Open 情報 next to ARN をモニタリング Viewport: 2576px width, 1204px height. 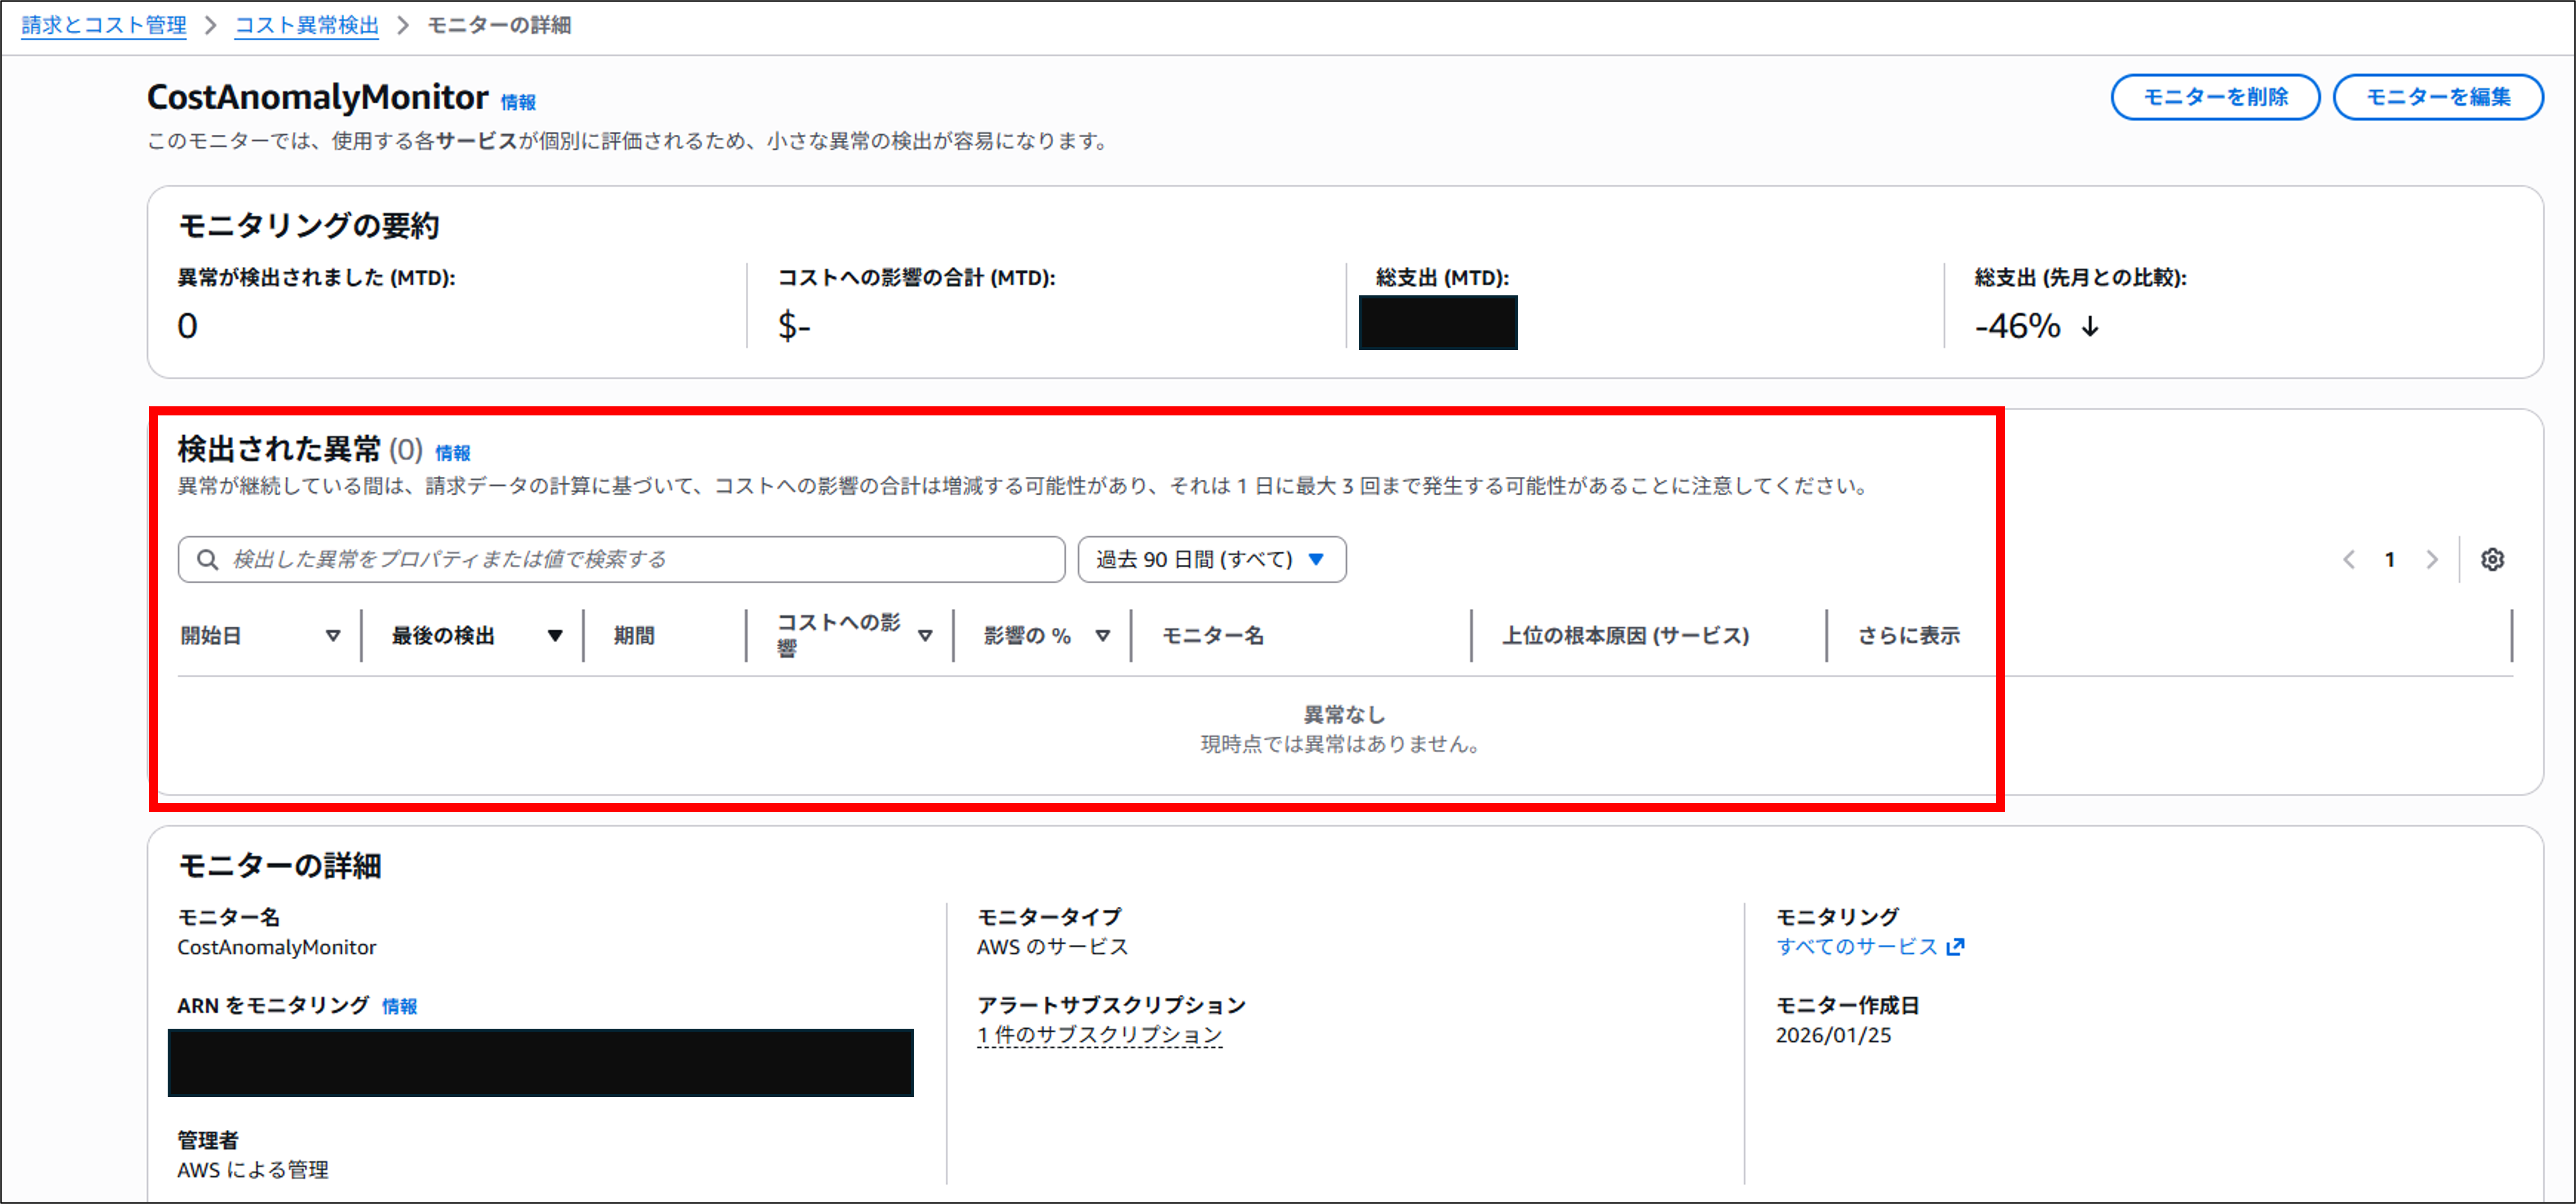(400, 1006)
